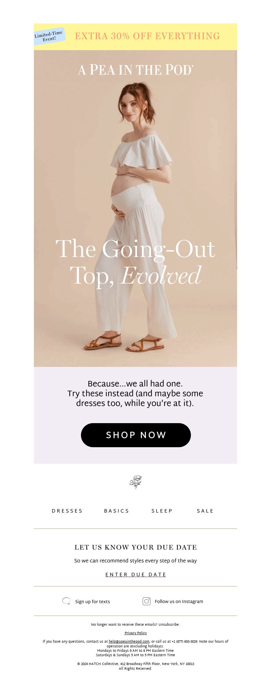
Task: Click The Going-Out Top, Evolved headline
Action: click(135, 262)
